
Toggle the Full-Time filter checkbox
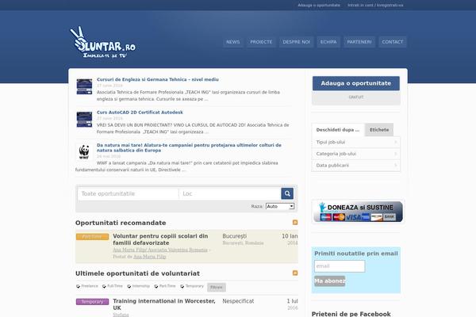pos(104,286)
